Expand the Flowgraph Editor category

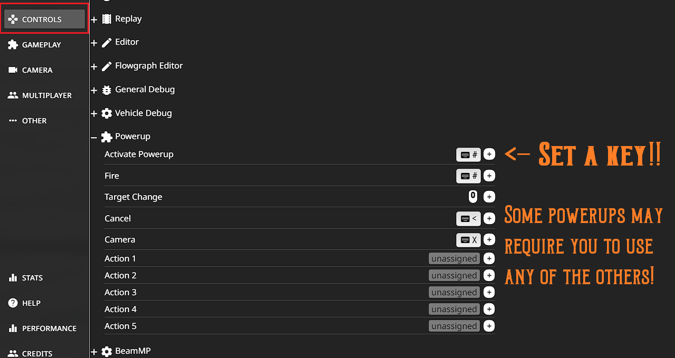pyautogui.click(x=94, y=66)
